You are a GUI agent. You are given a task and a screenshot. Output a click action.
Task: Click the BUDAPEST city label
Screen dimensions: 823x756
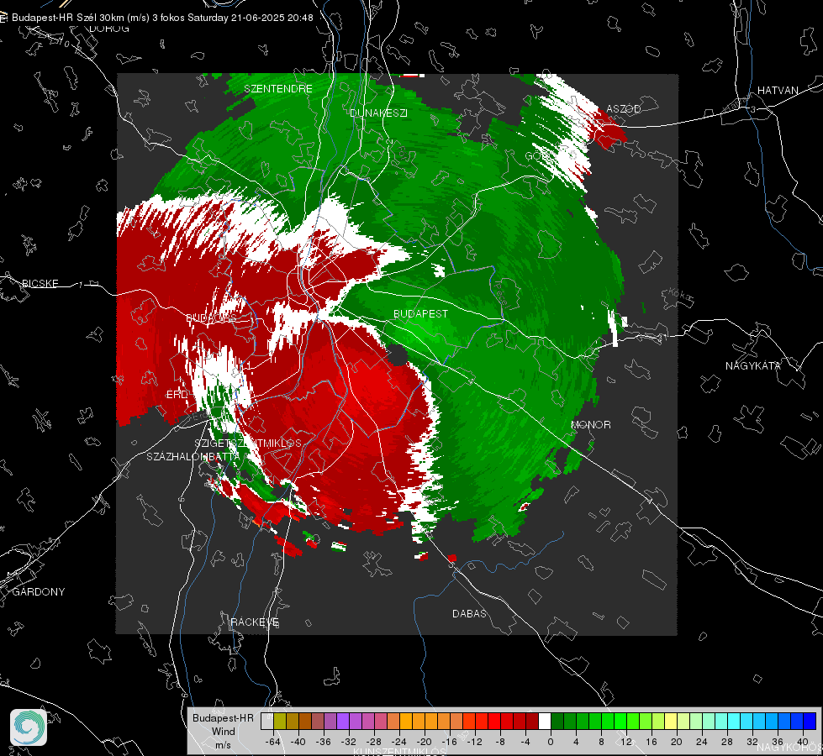pos(420,313)
